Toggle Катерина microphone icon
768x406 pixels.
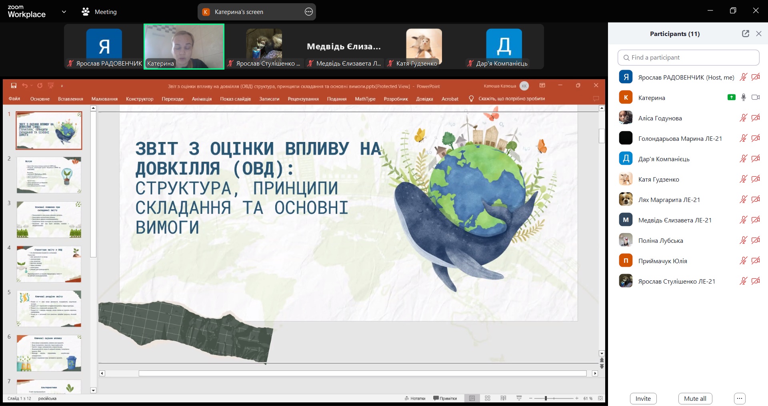pos(744,97)
